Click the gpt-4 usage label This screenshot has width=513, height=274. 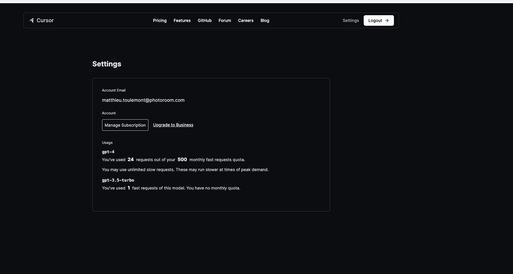coord(108,152)
